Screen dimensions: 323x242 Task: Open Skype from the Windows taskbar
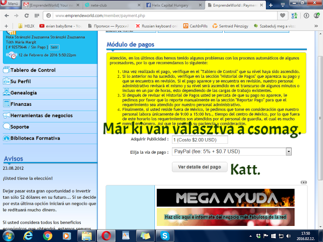click(x=165, y=235)
